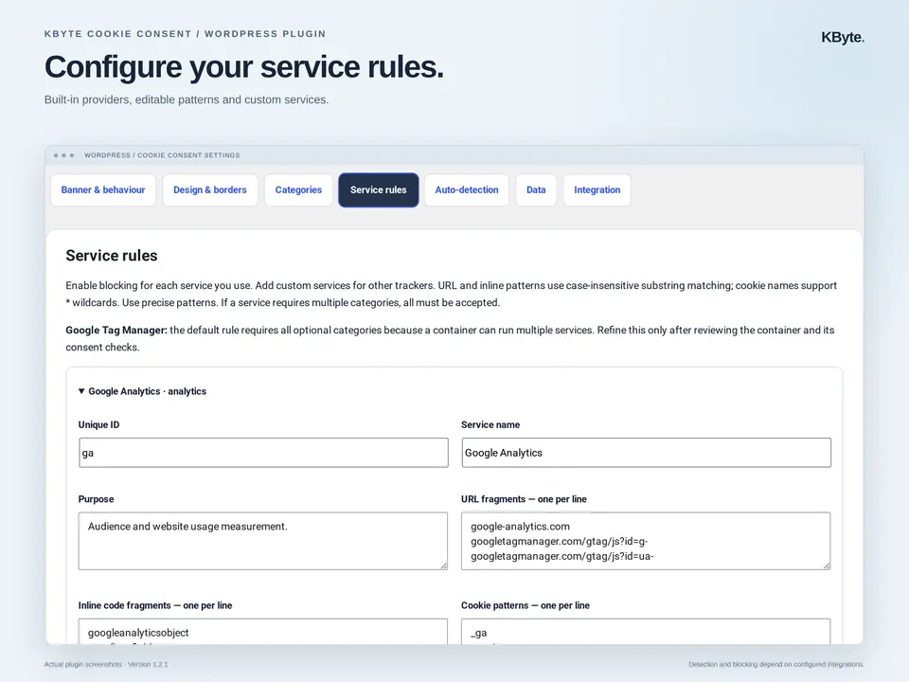Click the 'google-analytics.com' line
The height and width of the screenshot is (682, 909).
pos(520,527)
